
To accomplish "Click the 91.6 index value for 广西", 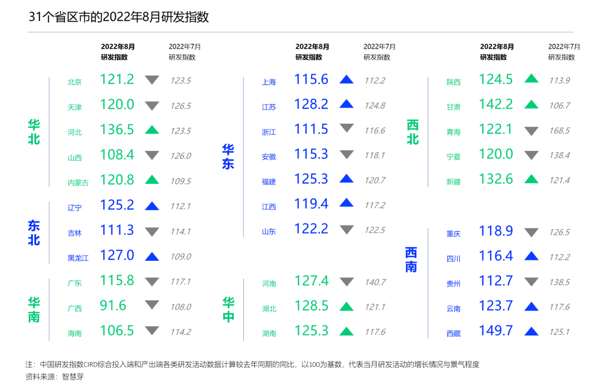I will (113, 305).
